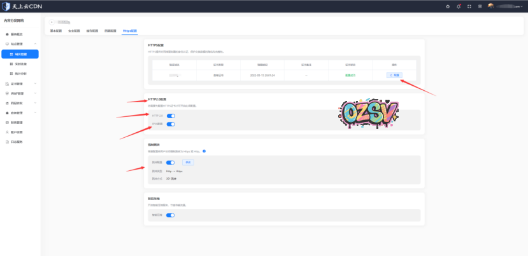Disable the HTTP 2.0 switch
Screen dimensions: 528x256
[x=171, y=116]
